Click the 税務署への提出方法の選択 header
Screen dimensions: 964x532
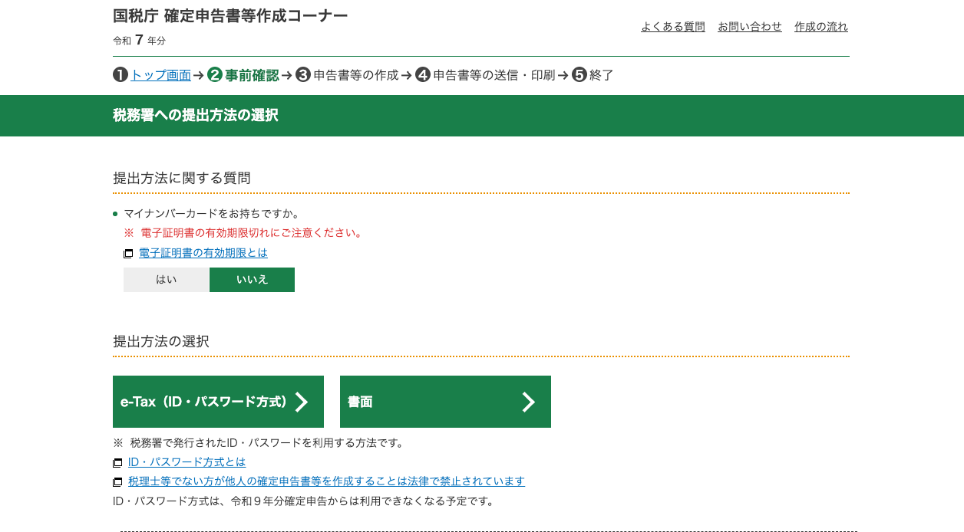tap(196, 116)
